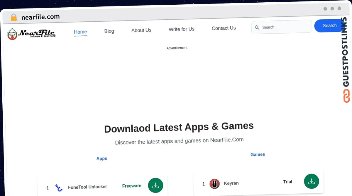Click the nearfile.com address text

coord(40,17)
